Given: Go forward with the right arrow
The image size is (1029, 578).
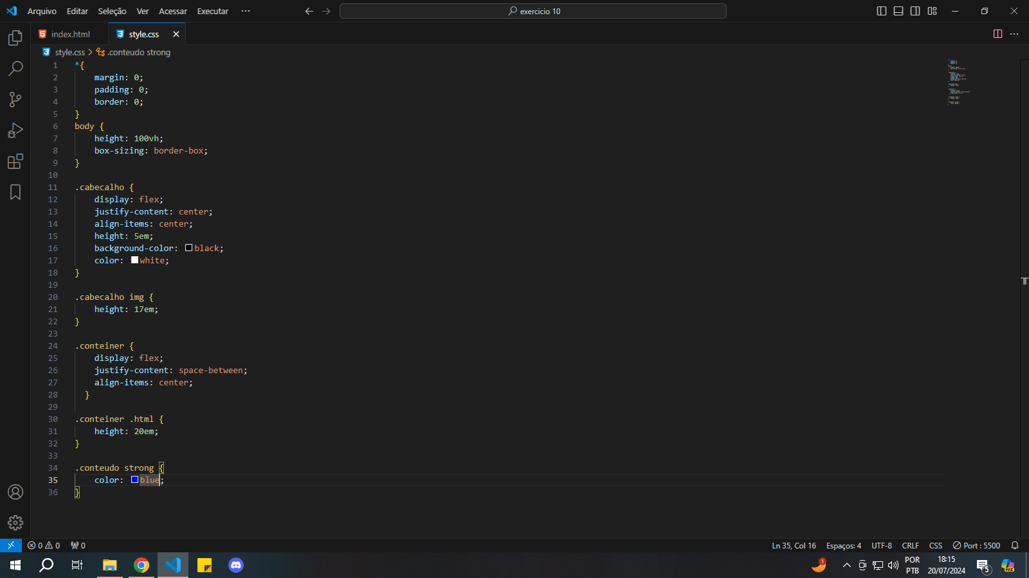Looking at the screenshot, I should coord(326,11).
